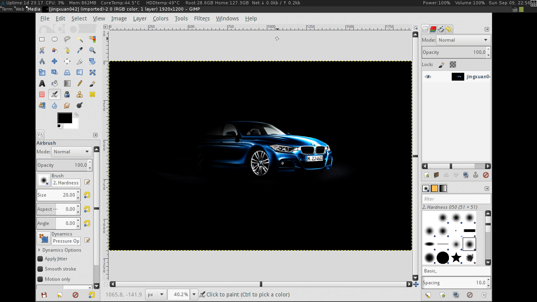Select the Scale tool
This screenshot has width=537, height=302.
click(x=42, y=72)
